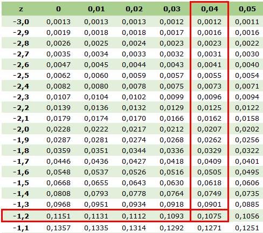
Task: Click row label '-2,5'
Action: [21, 76]
